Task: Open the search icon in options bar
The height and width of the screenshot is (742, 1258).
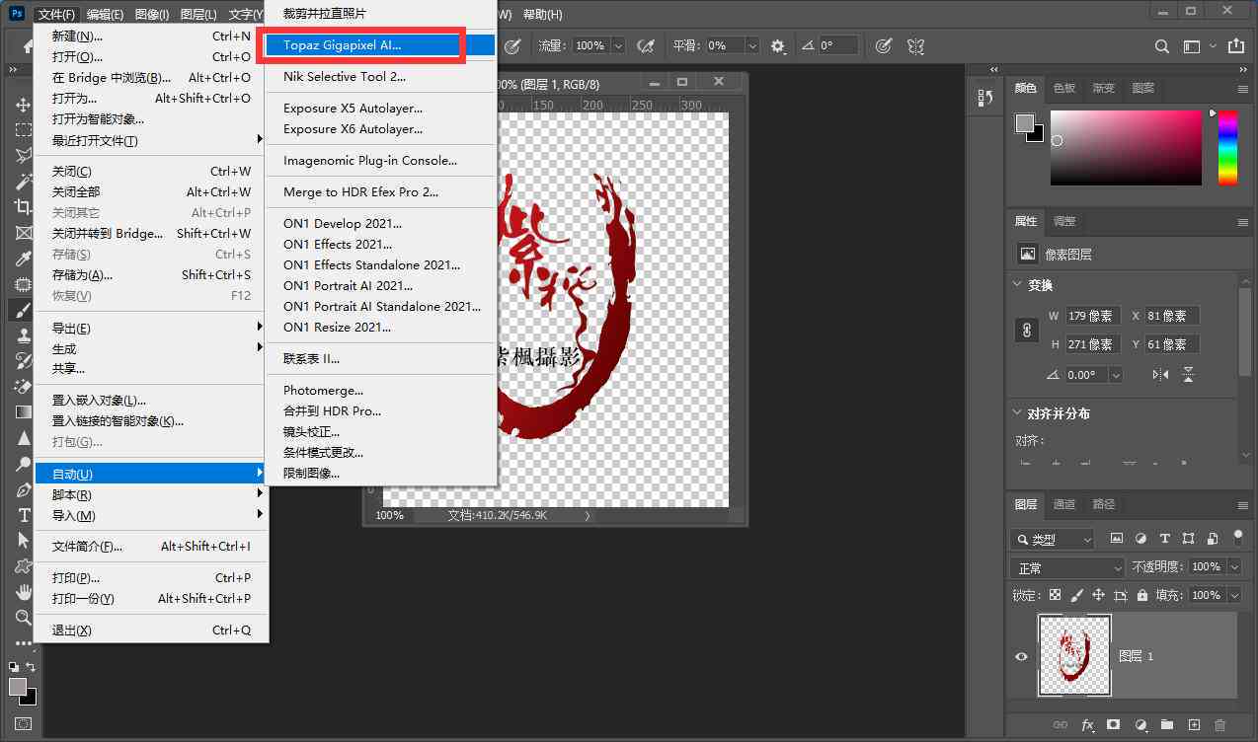Action: (1162, 45)
